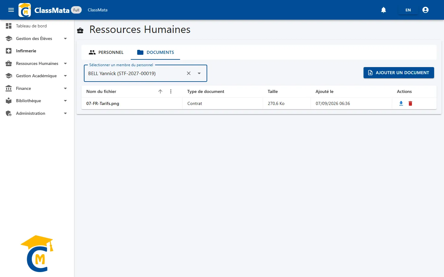Click the Finance bank icon
Screen dimensions: 444x277
click(x=9, y=88)
